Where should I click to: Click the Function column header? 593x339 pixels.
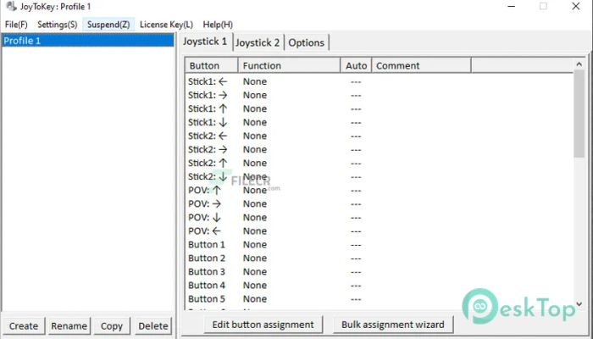[289, 65]
